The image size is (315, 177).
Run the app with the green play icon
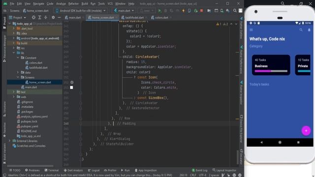(x=159, y=11)
